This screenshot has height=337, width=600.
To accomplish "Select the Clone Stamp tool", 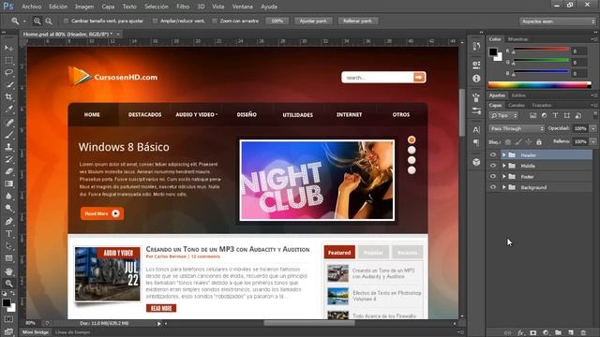I will click(x=8, y=147).
